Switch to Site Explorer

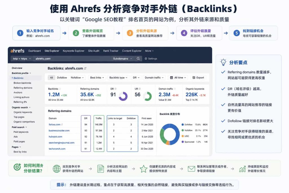point(52,51)
